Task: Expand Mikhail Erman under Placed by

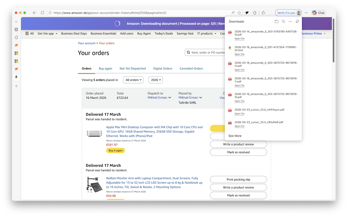Action: [190, 98]
